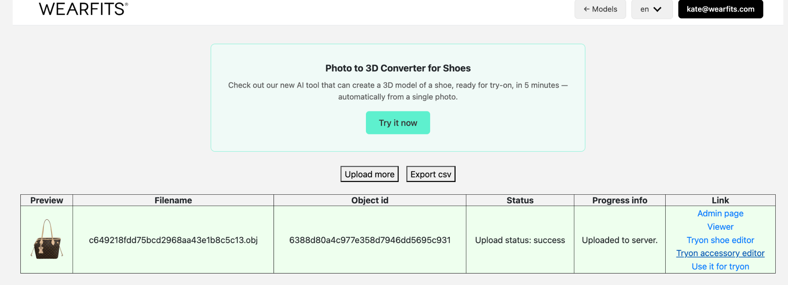The width and height of the screenshot is (788, 285).
Task: Open the Admin page link
Action: pyautogui.click(x=720, y=214)
